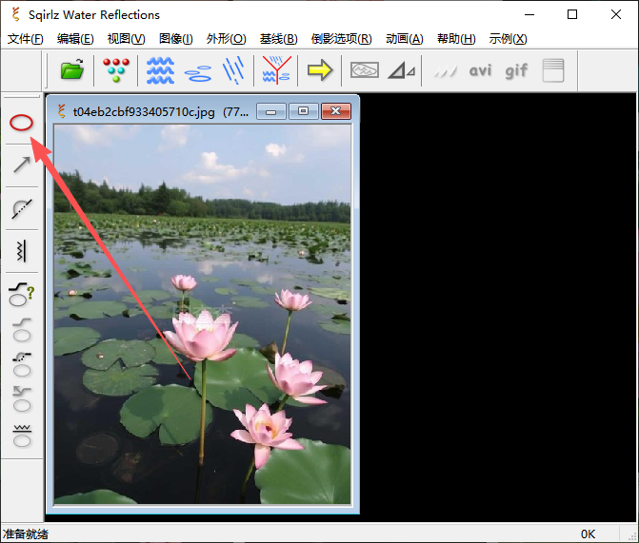Open an image with the green folder icon

[72, 69]
